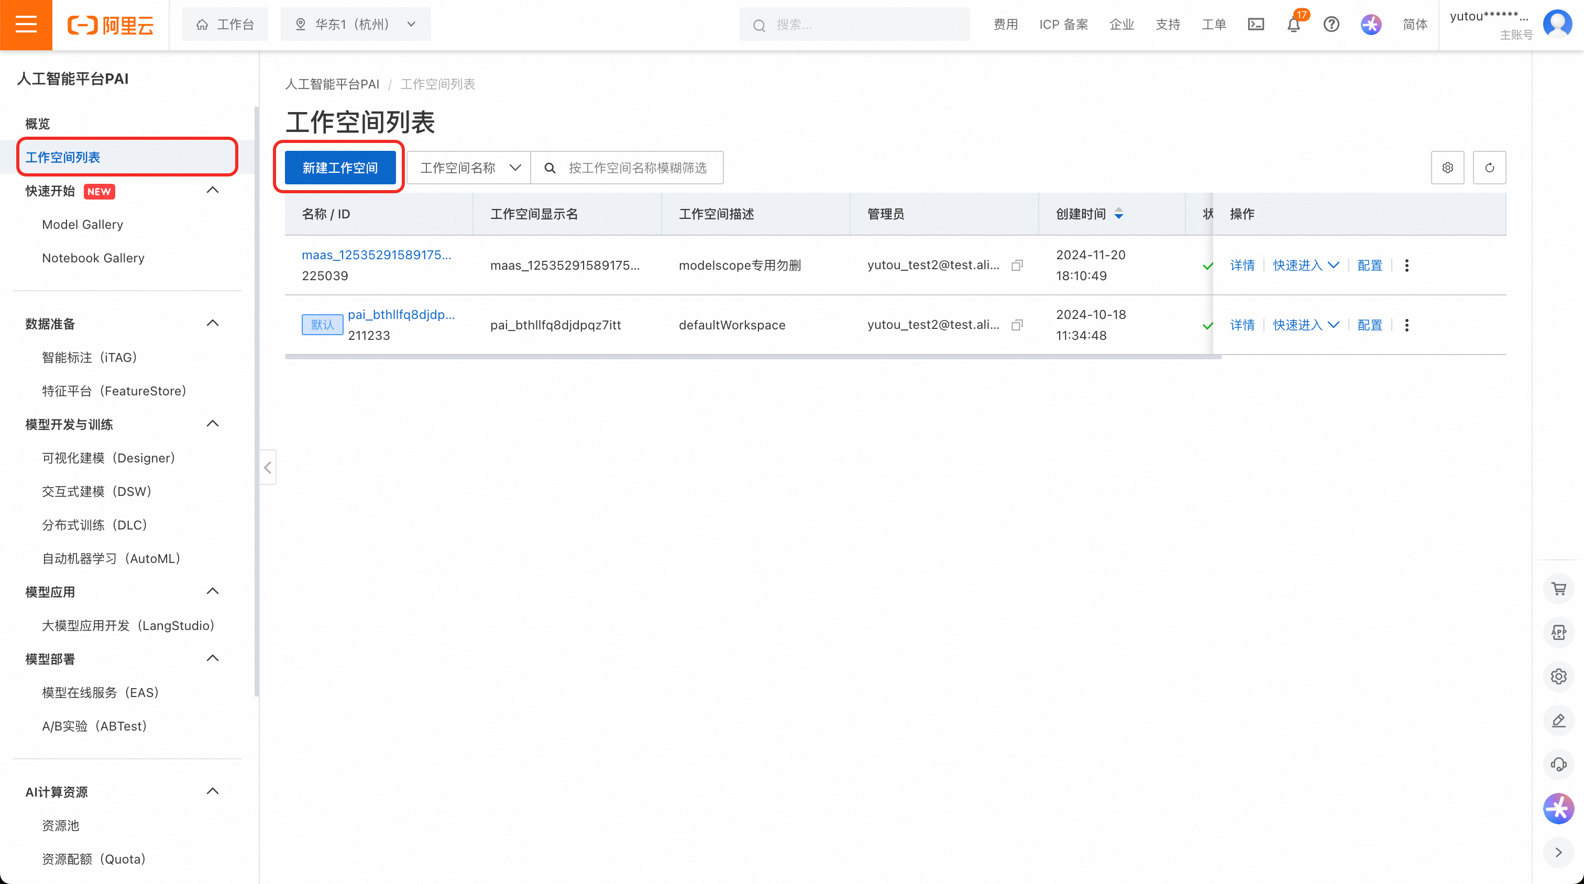This screenshot has width=1584, height=884.
Task: Select 交互式建模（DSW） menu item
Action: (96, 491)
